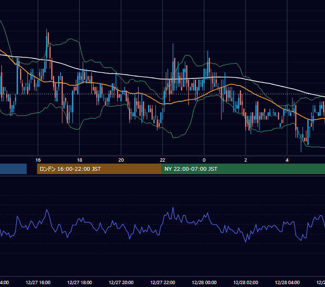Click the 12/28 02:00 date label
Image resolution: width=325 pixels, height=287 pixels.
coord(246,282)
